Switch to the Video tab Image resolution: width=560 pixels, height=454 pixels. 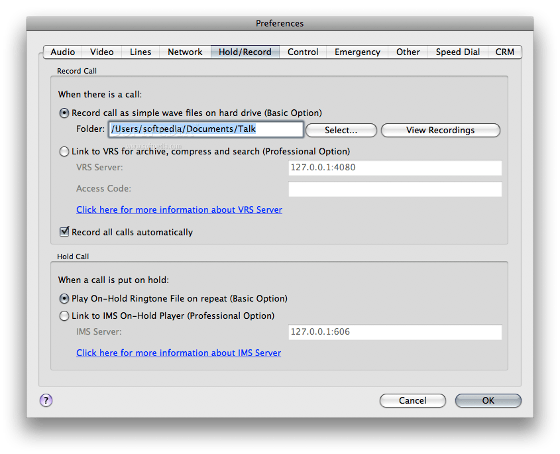[x=101, y=52]
